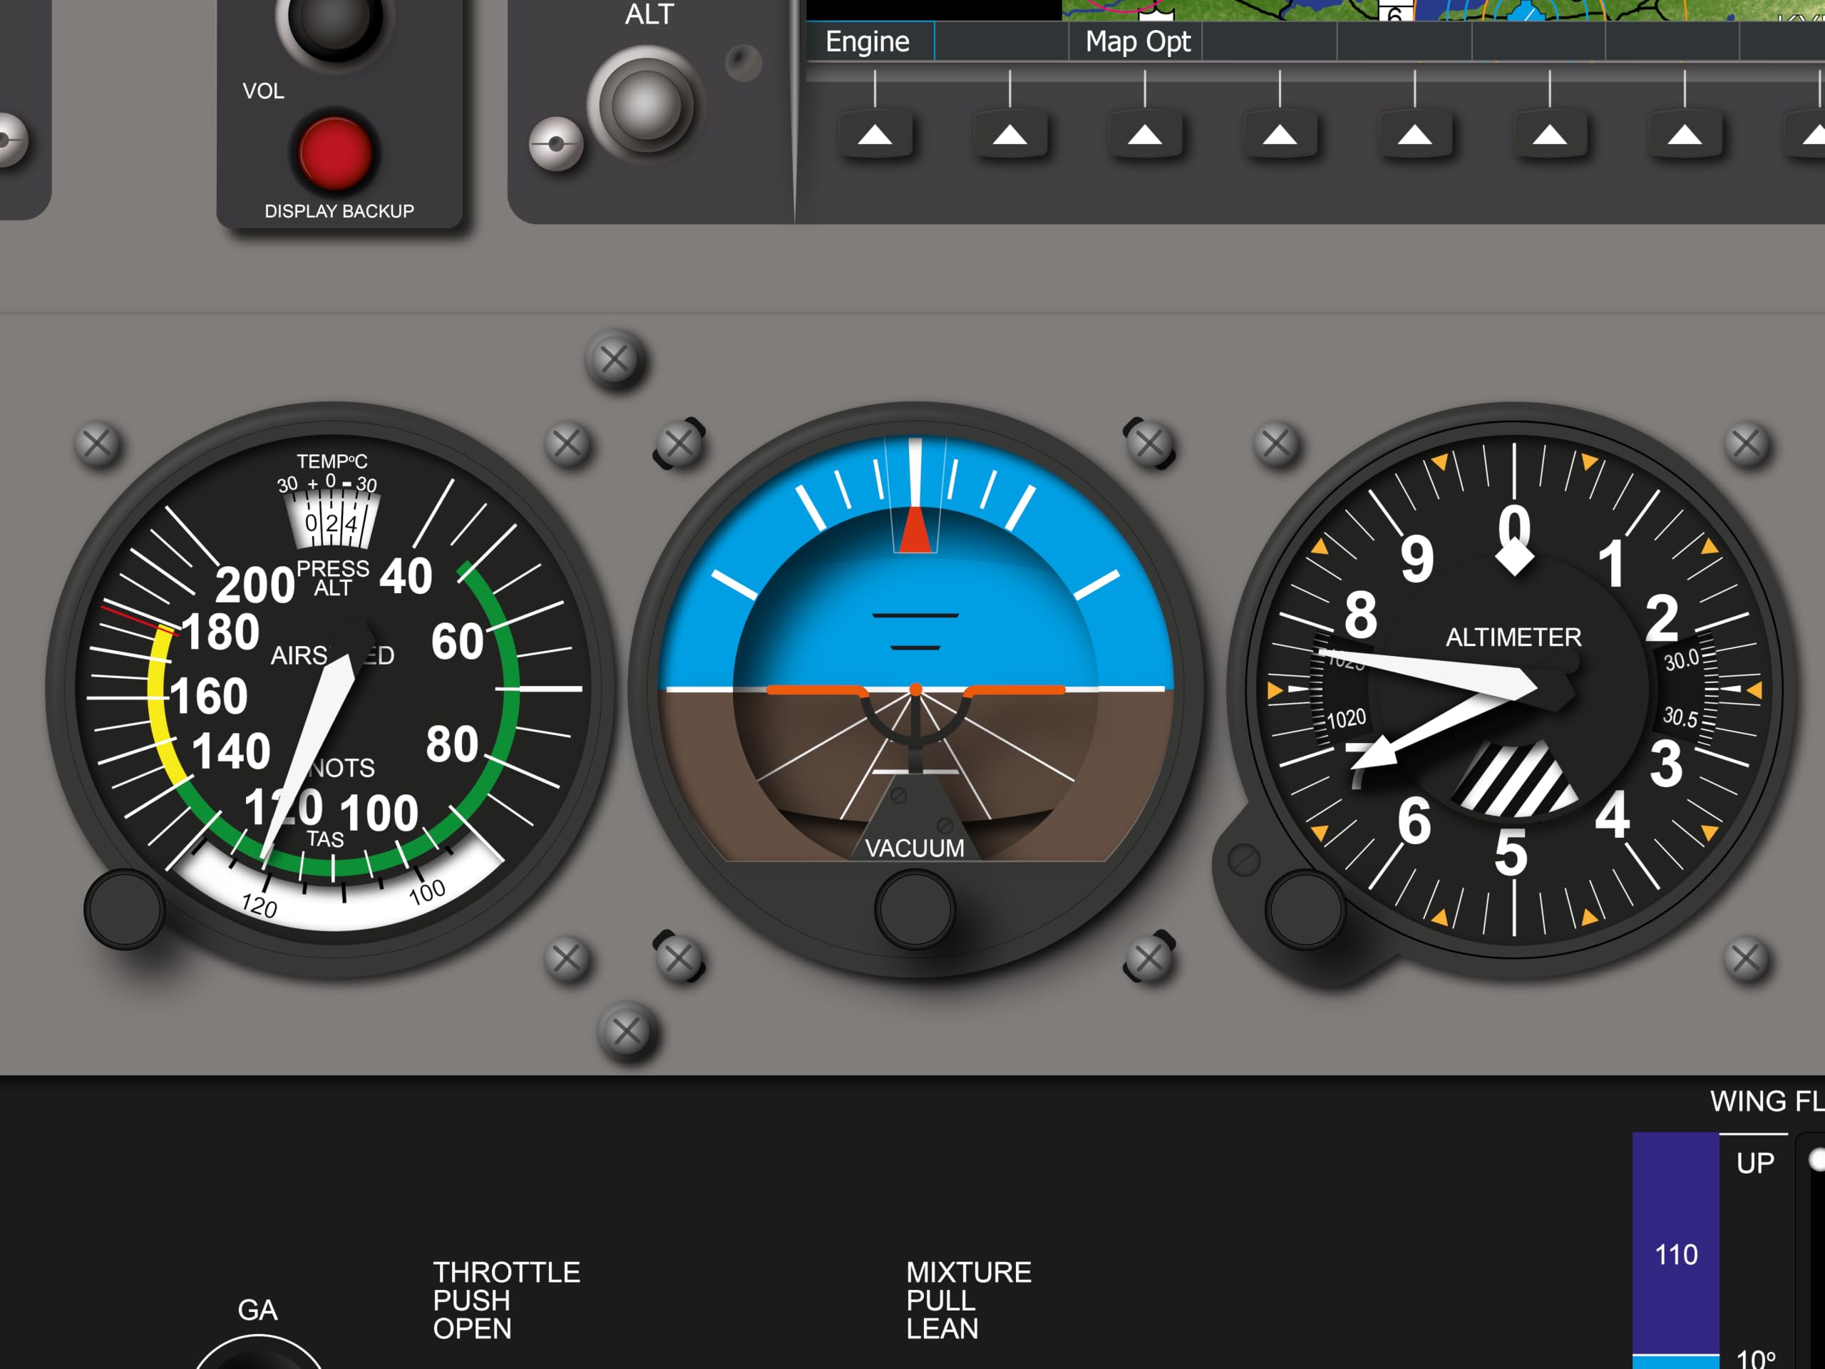Click the TAS label on airspeed dial
This screenshot has width=1825, height=1369.
pyautogui.click(x=325, y=839)
